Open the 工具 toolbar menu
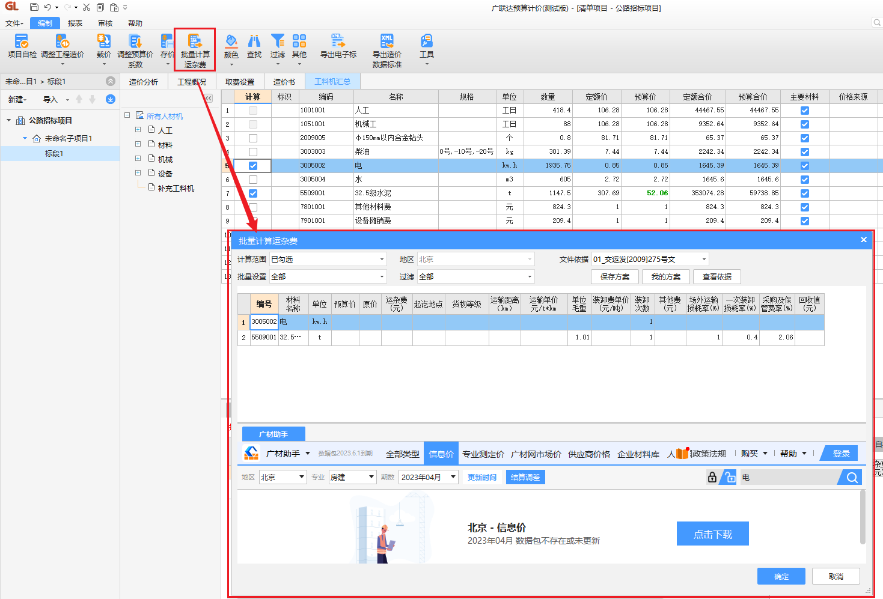The height and width of the screenshot is (599, 883). (x=427, y=41)
